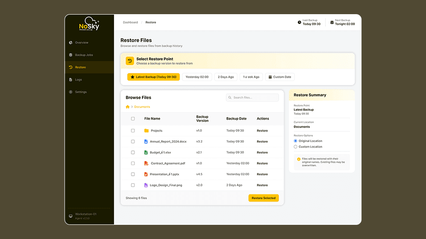Click the Contract_Agreement.pdf file icon
The height and width of the screenshot is (239, 426).
[x=146, y=163]
